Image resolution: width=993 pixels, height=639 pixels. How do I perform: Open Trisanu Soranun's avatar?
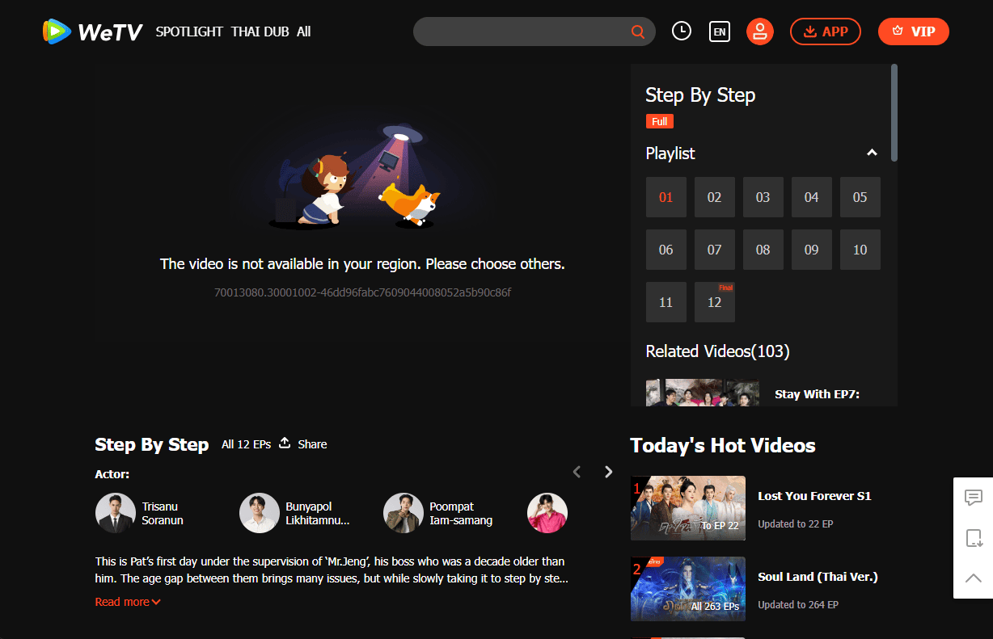(x=116, y=513)
